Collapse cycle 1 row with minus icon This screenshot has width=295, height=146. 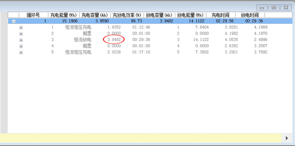pyautogui.click(x=14, y=21)
